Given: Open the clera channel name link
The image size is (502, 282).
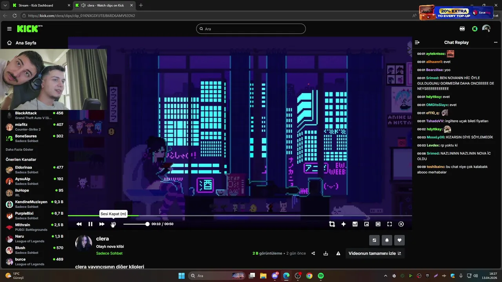Looking at the screenshot, I should [x=102, y=239].
